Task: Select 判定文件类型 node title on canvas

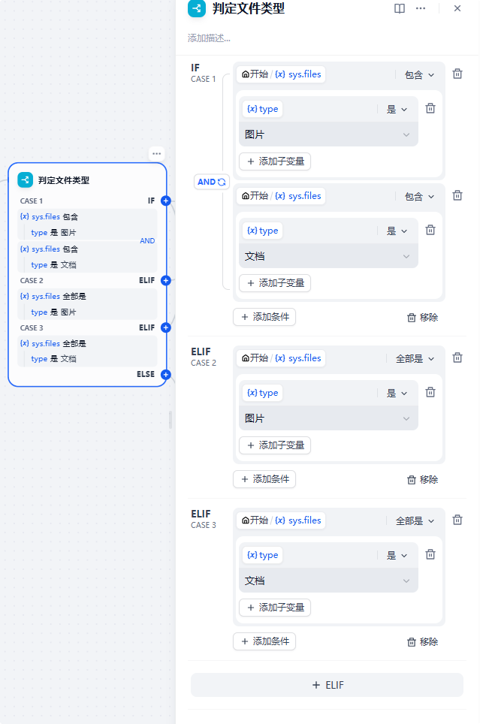Action: click(x=64, y=180)
